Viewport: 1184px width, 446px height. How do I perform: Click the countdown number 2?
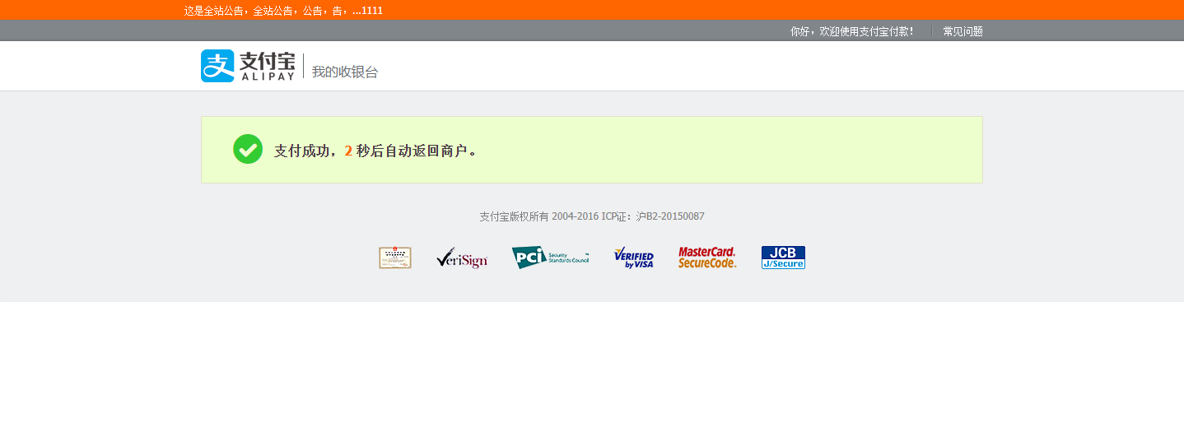tap(348, 151)
